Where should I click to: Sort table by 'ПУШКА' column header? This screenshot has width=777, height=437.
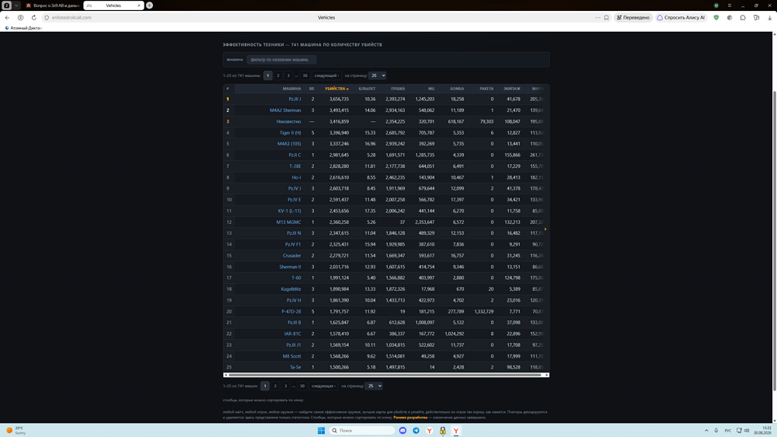[x=398, y=89]
